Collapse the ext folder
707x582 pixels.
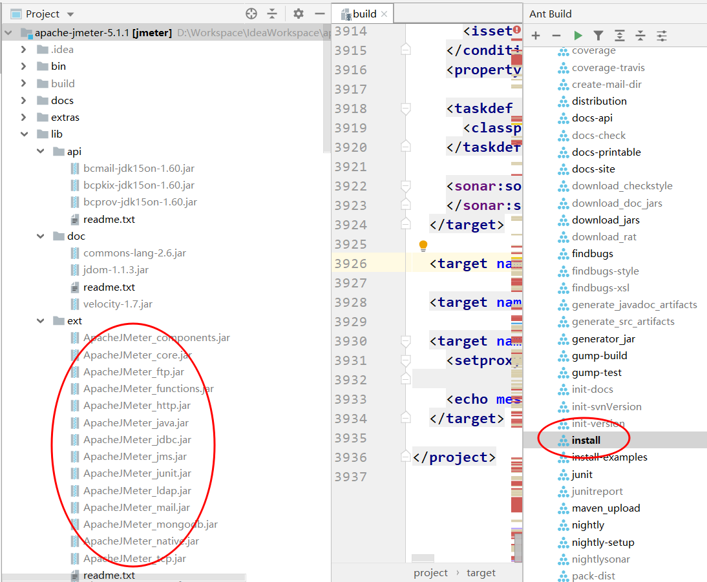[x=40, y=320]
